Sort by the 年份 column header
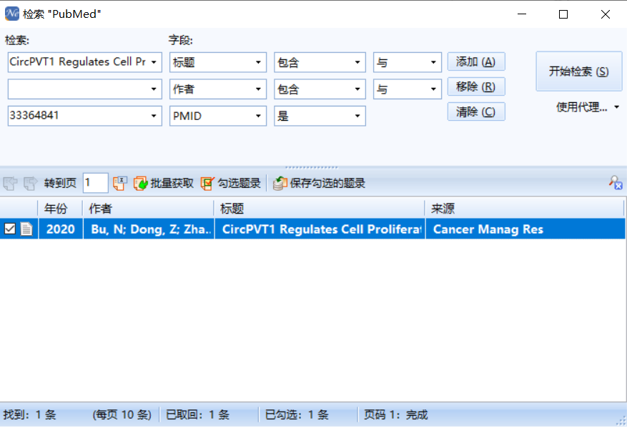This screenshot has height=433, width=627. (x=60, y=209)
